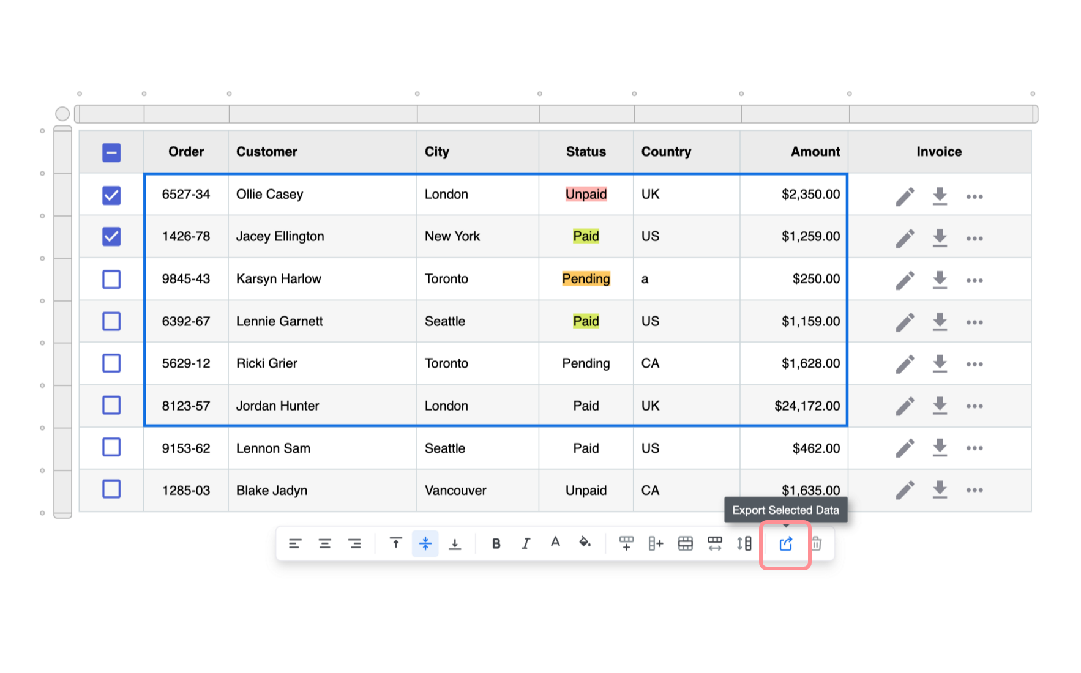Uncheck the row for Jacey Ellington
1081x673 pixels.
click(x=111, y=237)
